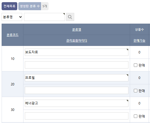Click manager ID field for category 20
Viewport: 150px width, 123px height.
tap(77, 90)
